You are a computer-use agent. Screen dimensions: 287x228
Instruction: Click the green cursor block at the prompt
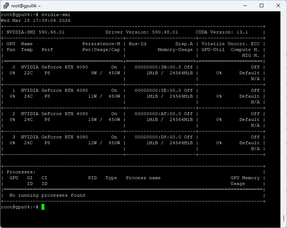43,207
